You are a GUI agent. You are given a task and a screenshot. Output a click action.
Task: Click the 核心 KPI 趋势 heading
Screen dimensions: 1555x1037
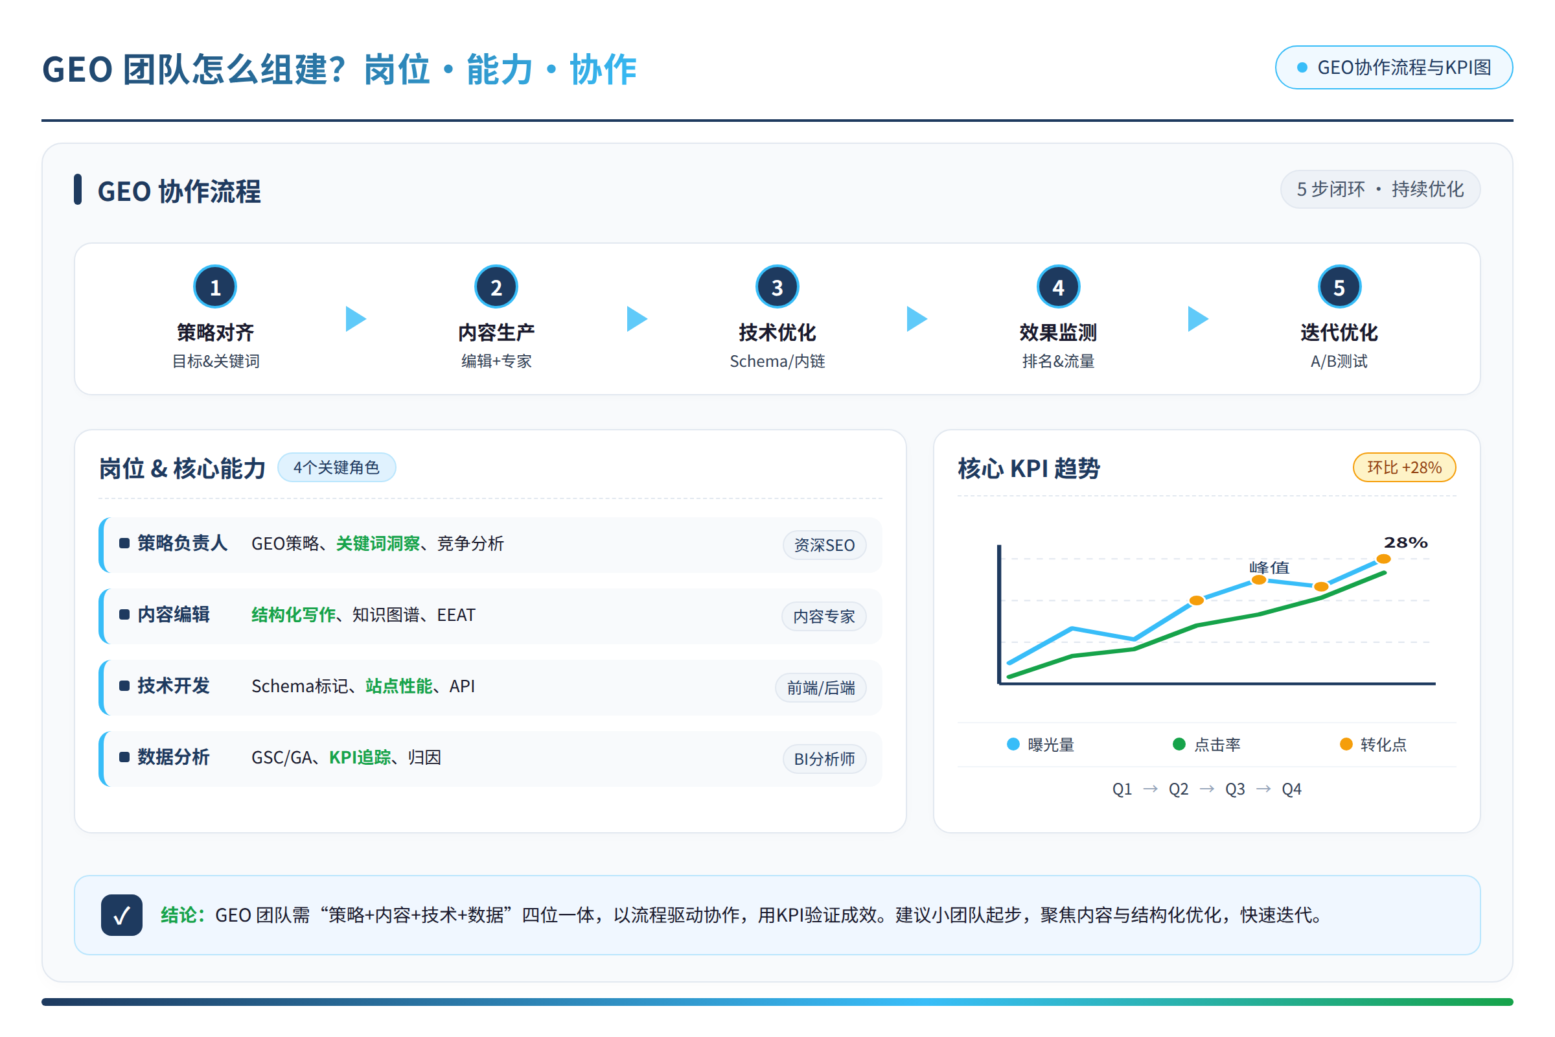[x=1029, y=468]
